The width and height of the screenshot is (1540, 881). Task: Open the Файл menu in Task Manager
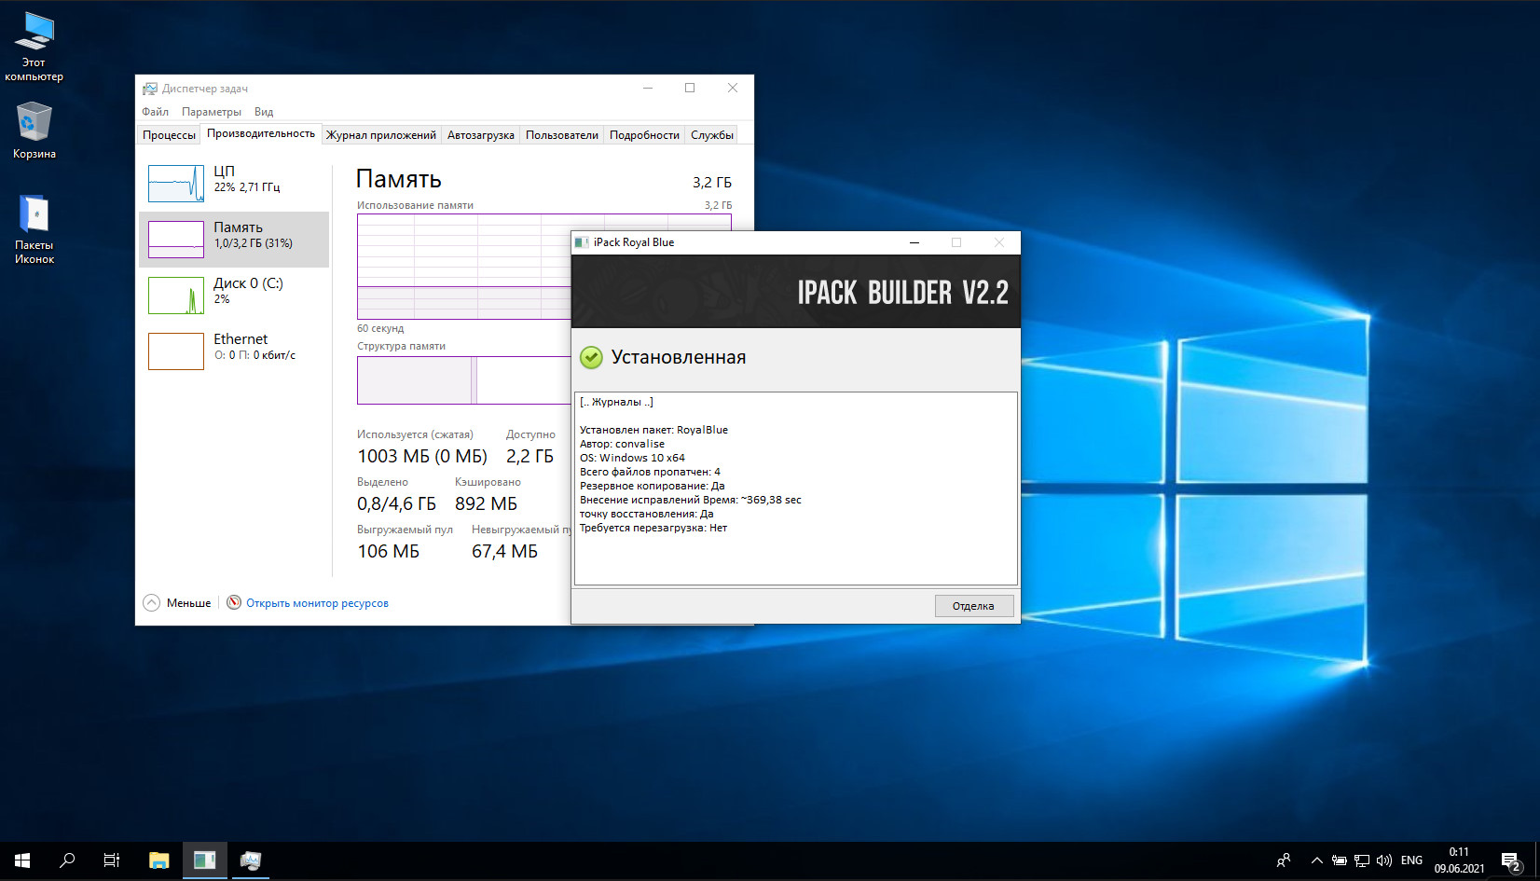(x=155, y=112)
